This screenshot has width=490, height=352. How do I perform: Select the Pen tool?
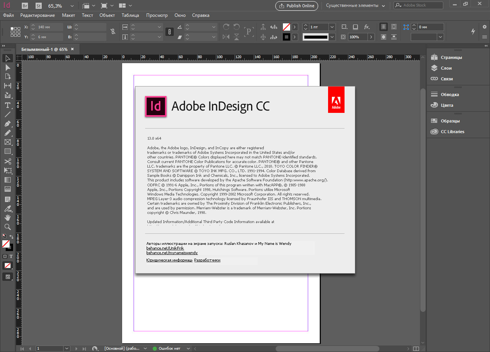click(8, 124)
